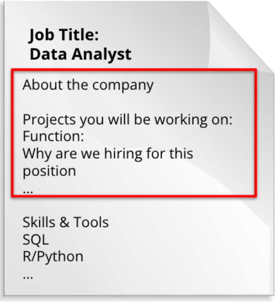Click the "Why are we hiring for this" line
277x302 pixels.
pyautogui.click(x=108, y=154)
